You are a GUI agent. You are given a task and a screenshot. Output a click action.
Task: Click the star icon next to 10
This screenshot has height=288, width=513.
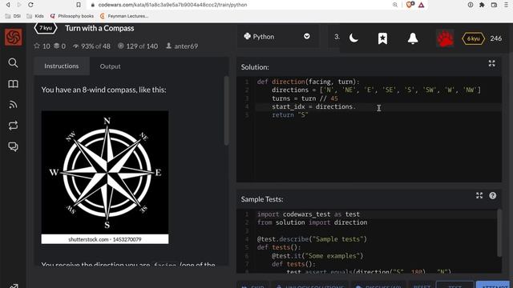pyautogui.click(x=37, y=46)
